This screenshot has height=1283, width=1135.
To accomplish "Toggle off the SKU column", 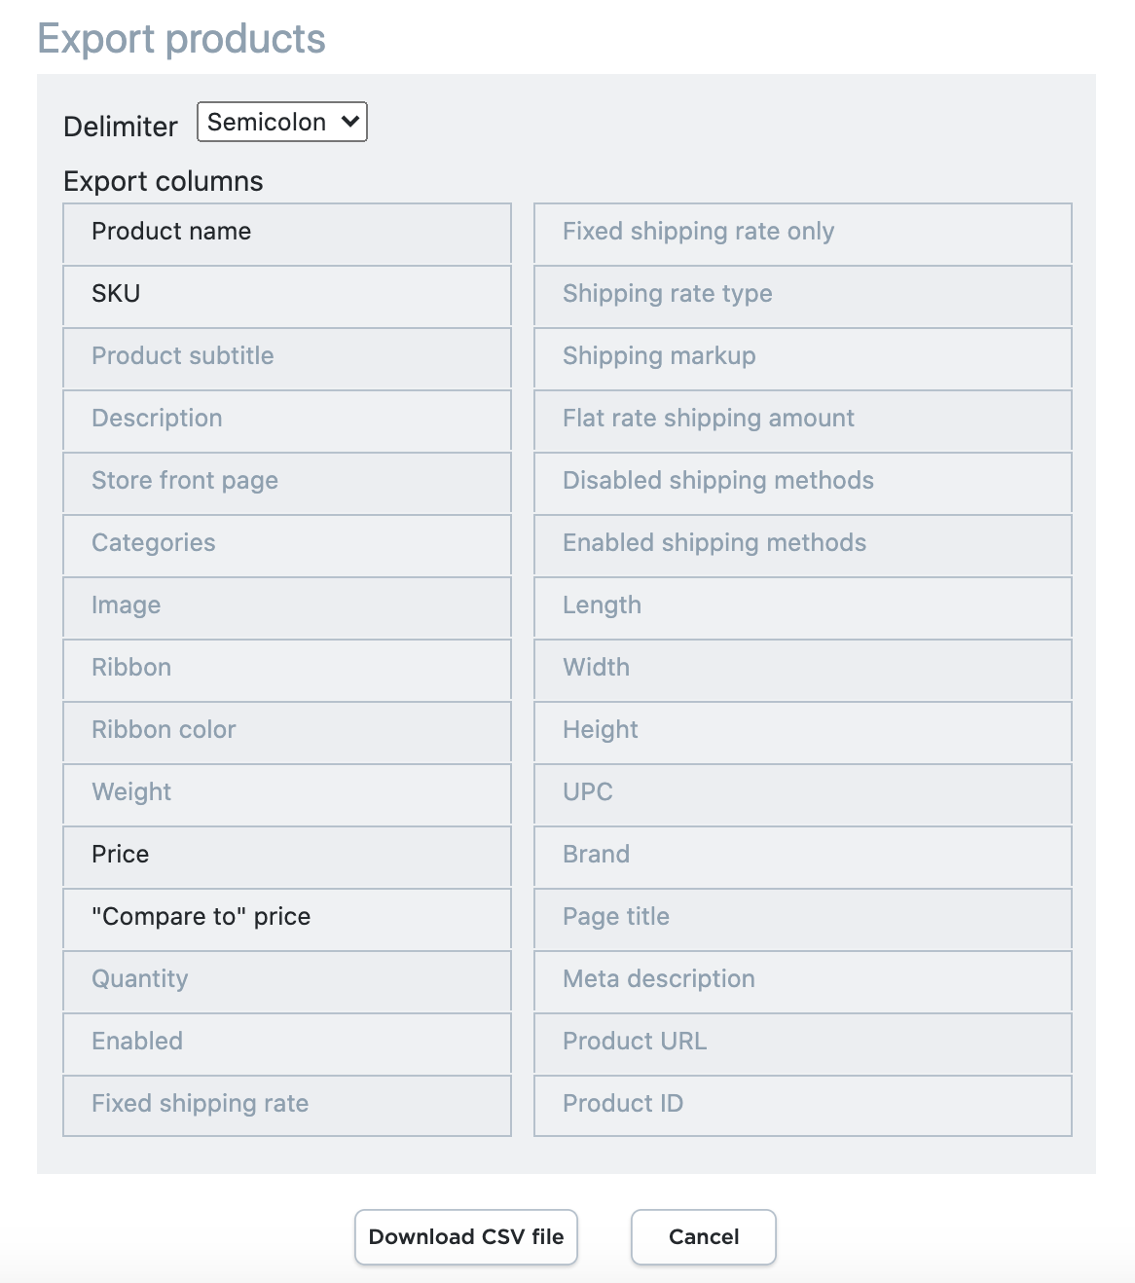I will (287, 295).
